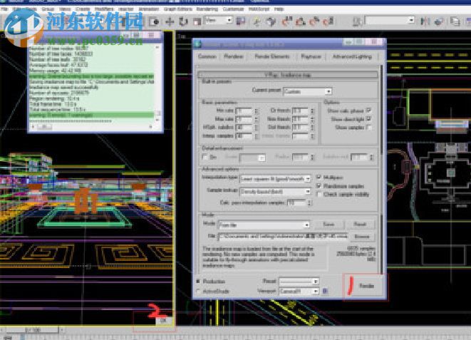Click the Calc. pass interpolation samples spinner

(309, 202)
